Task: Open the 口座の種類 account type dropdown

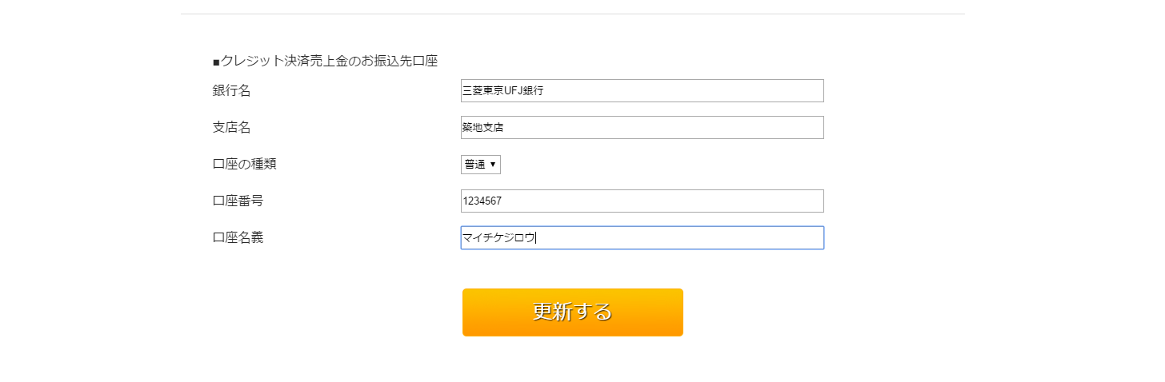Action: 481,165
